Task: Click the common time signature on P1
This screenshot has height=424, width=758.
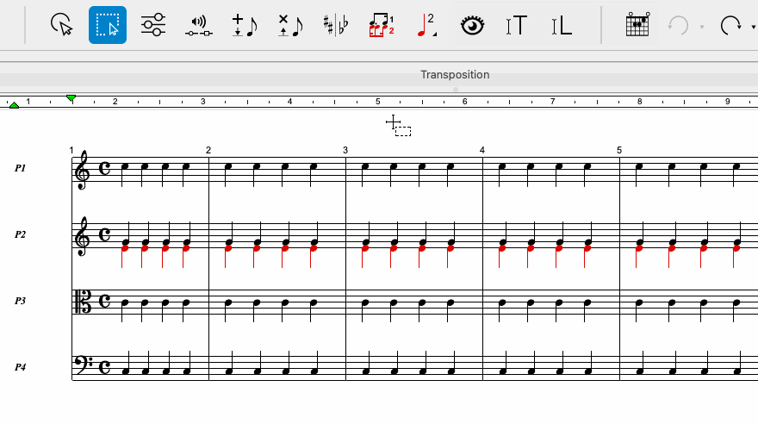Action: click(104, 169)
